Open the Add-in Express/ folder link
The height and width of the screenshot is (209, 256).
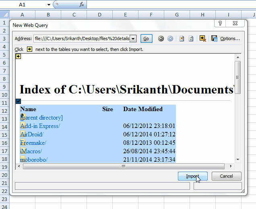click(40, 126)
